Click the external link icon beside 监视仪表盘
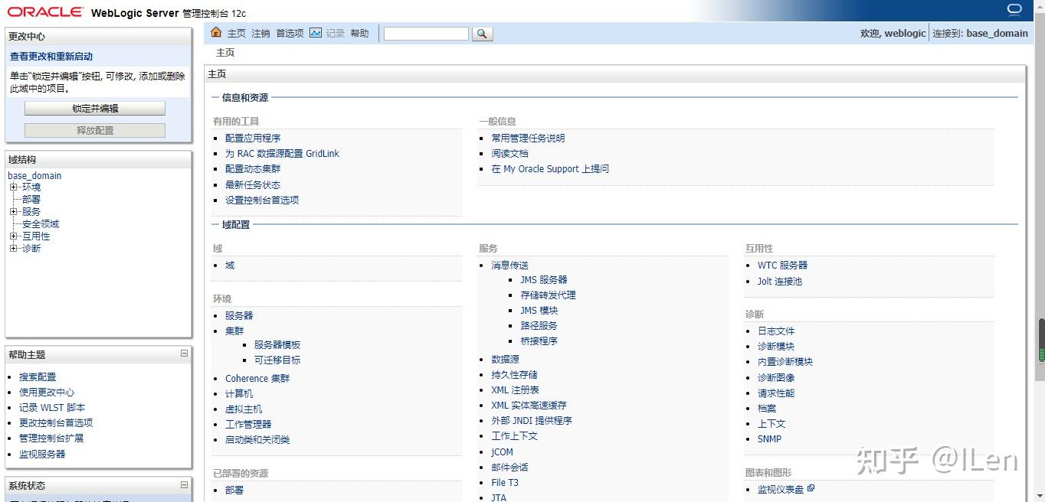 click(811, 488)
